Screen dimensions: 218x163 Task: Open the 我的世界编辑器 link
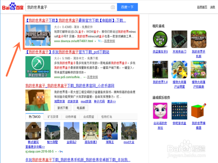coord(198,126)
